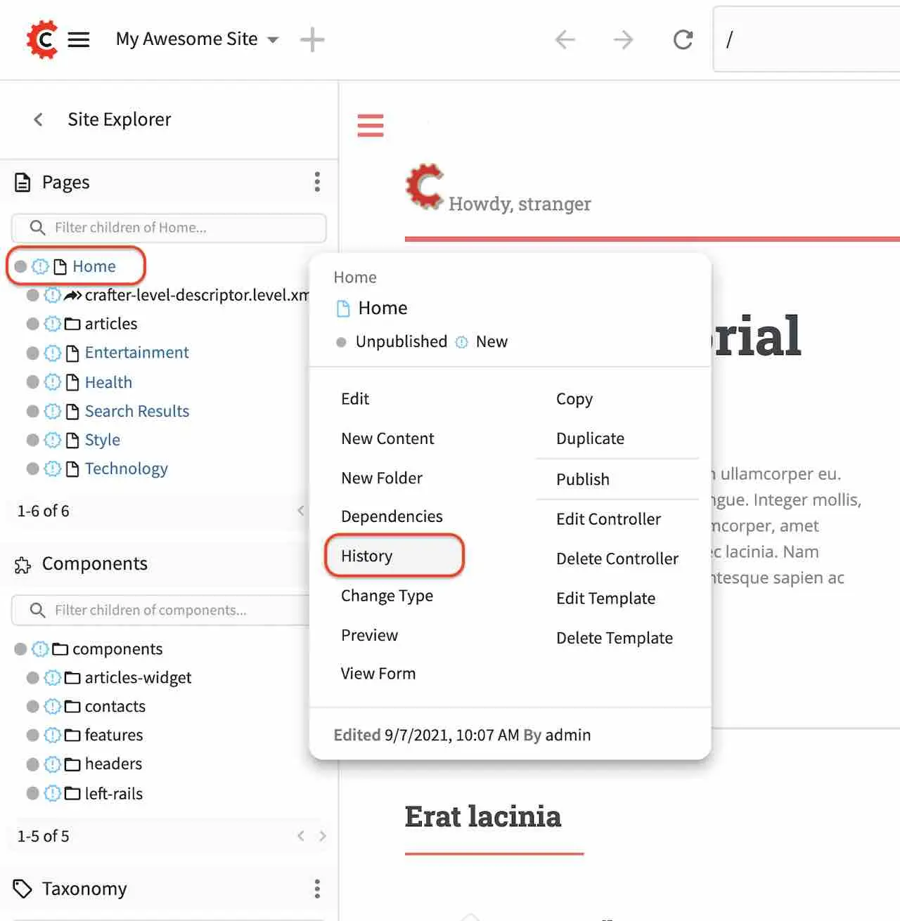Click the site logo beside Howdy, stranger
900x921 pixels.
425,187
